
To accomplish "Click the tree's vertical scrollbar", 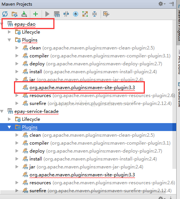I will (174, 94).
